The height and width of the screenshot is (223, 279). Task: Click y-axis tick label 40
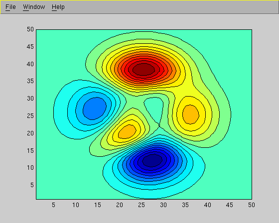[30, 64]
